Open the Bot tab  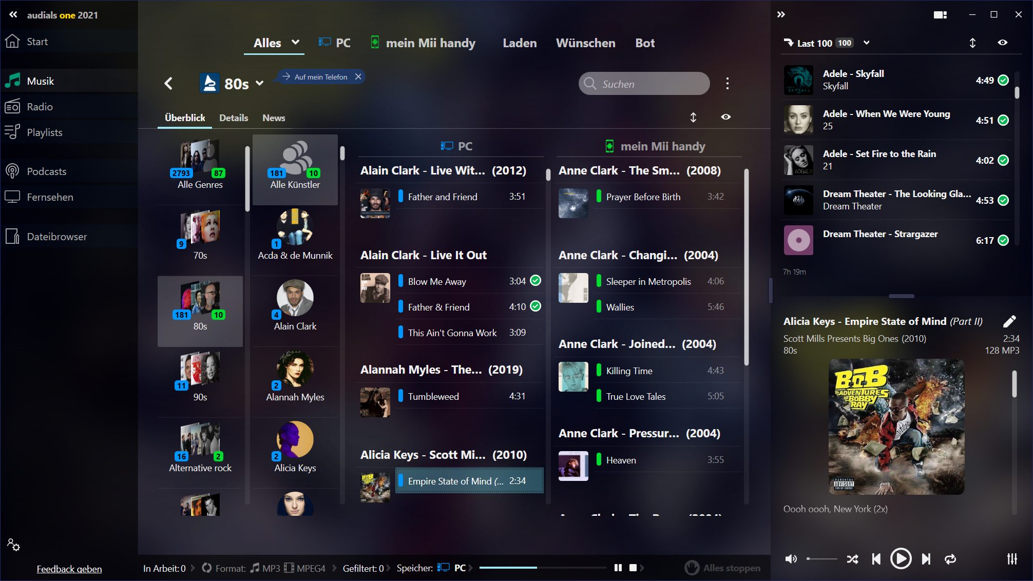[x=645, y=43]
